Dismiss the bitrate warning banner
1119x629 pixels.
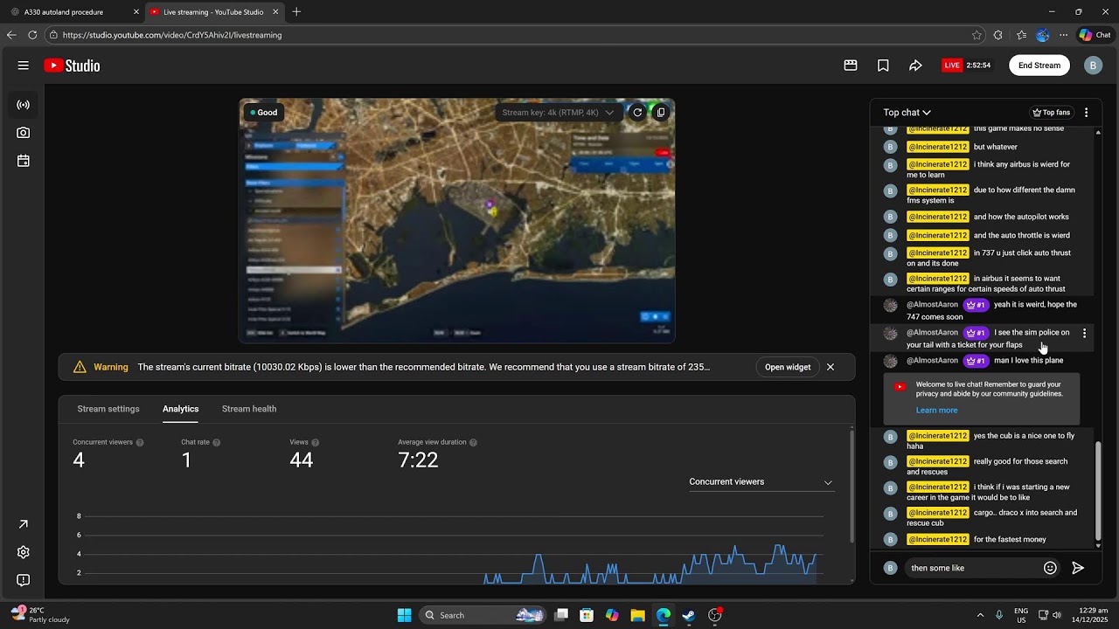[x=831, y=367]
